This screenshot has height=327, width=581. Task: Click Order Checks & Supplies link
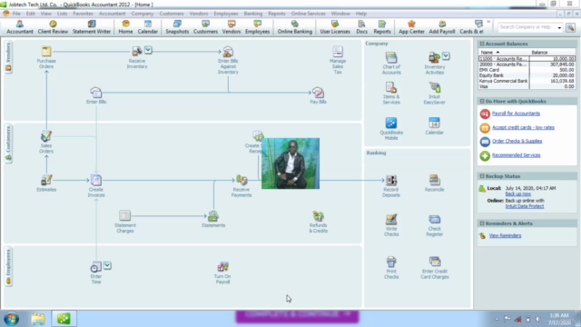517,141
